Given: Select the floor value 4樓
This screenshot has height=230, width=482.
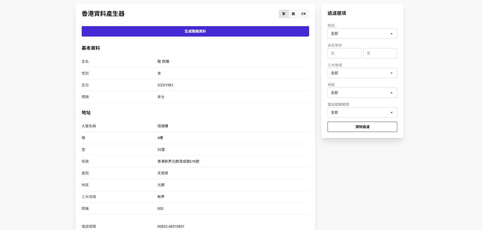Looking at the screenshot, I should [x=160, y=138].
